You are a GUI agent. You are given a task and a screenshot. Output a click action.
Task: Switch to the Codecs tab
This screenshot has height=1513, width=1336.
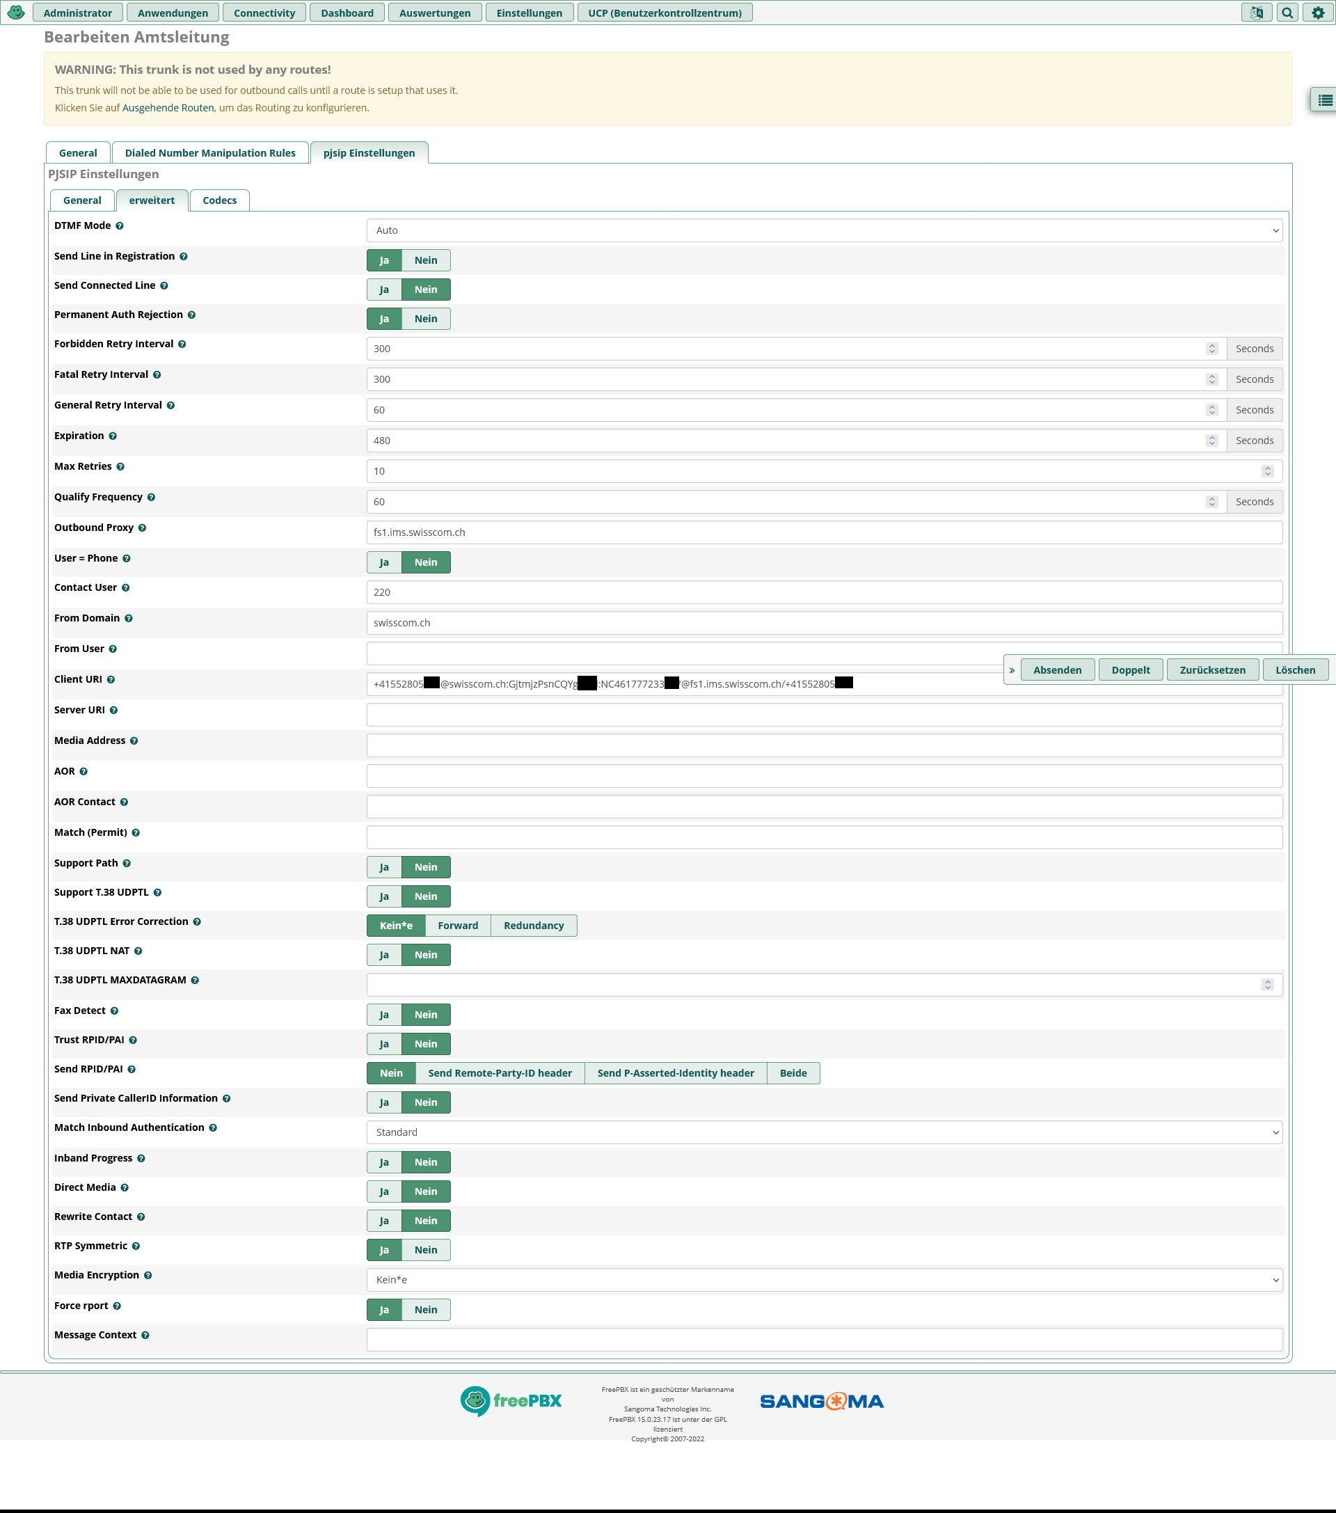219,200
